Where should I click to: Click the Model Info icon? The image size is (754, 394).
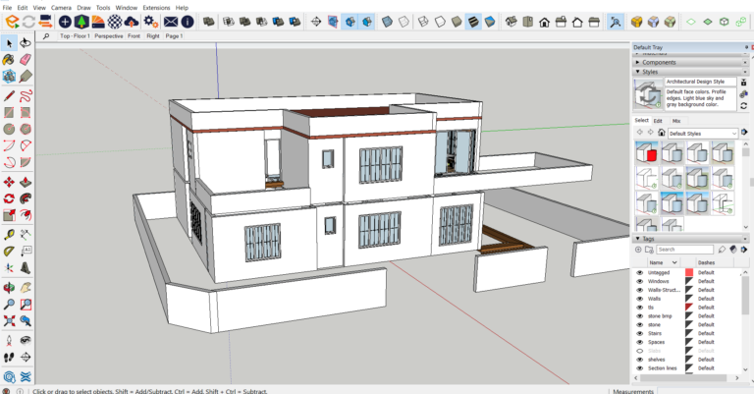coord(187,21)
